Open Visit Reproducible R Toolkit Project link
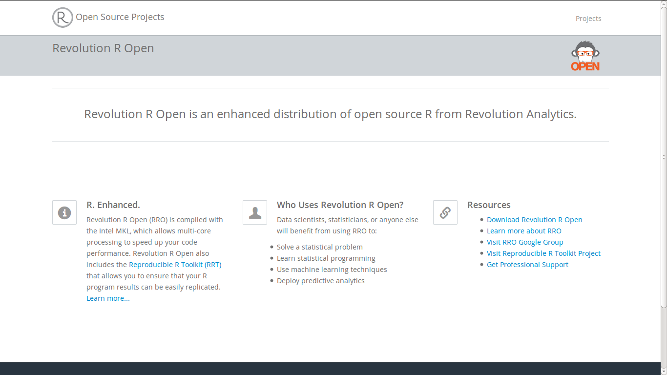The width and height of the screenshot is (667, 375). pos(543,253)
